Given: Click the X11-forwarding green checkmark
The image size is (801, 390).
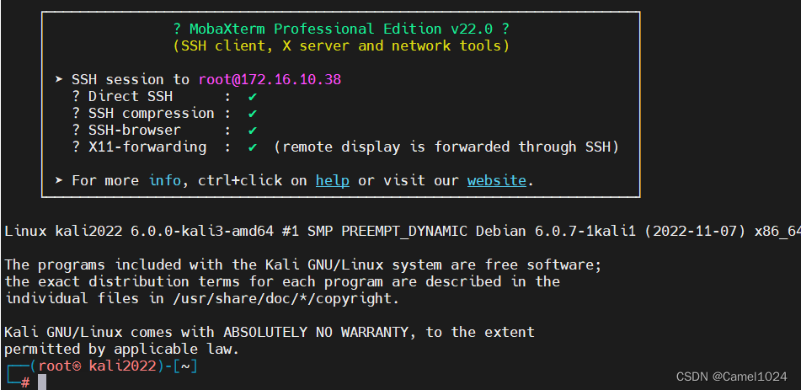Looking at the screenshot, I should 253,147.
